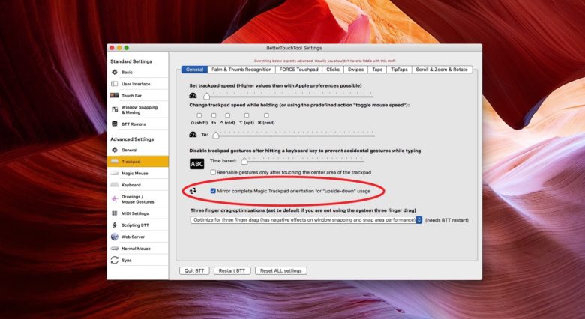Viewport: 585px width, 319px height.
Task: Click the black ABC keyboard icon
Action: coord(196,163)
